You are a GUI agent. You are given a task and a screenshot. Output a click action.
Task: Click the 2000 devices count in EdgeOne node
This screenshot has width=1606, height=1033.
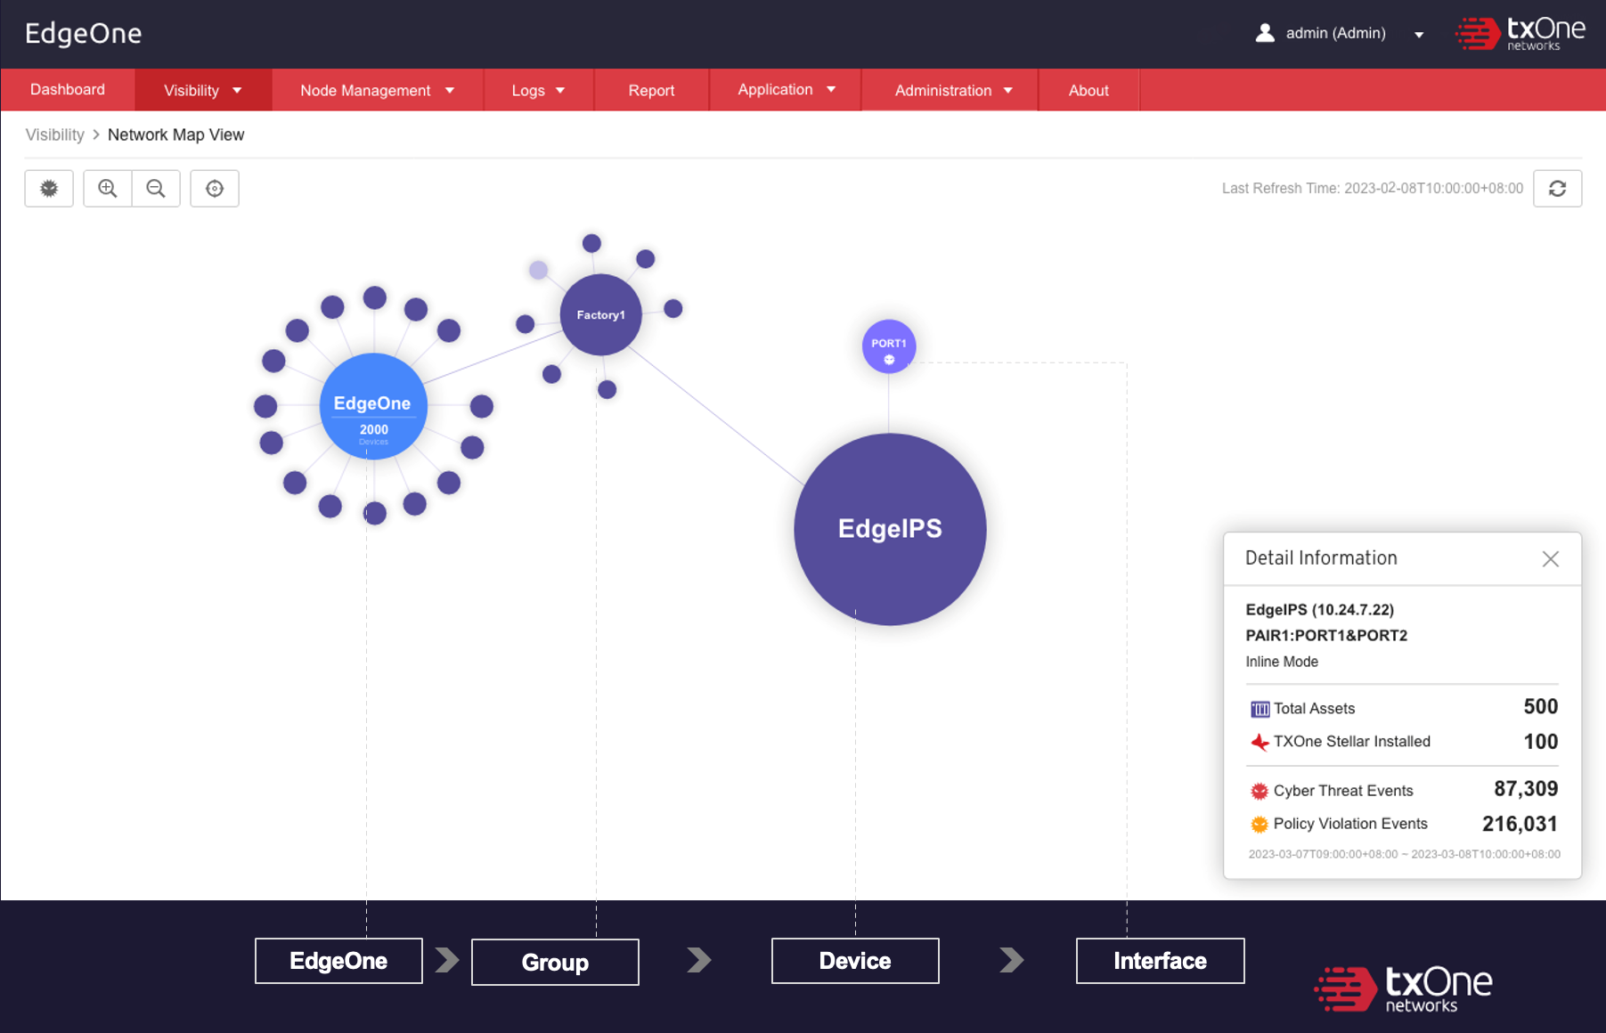(374, 430)
